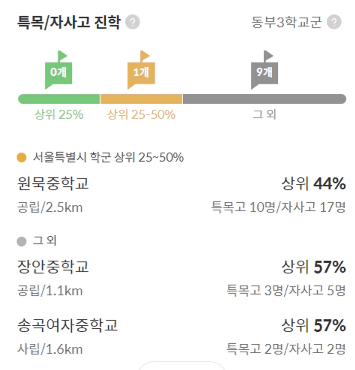Screen dimensions: 355x370
Task: Select the 그 외 label under gray bar
Action: [264, 115]
